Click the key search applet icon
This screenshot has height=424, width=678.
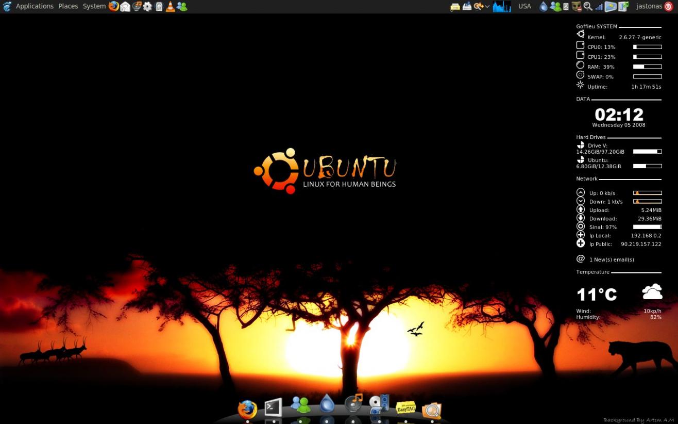pyautogui.click(x=479, y=6)
